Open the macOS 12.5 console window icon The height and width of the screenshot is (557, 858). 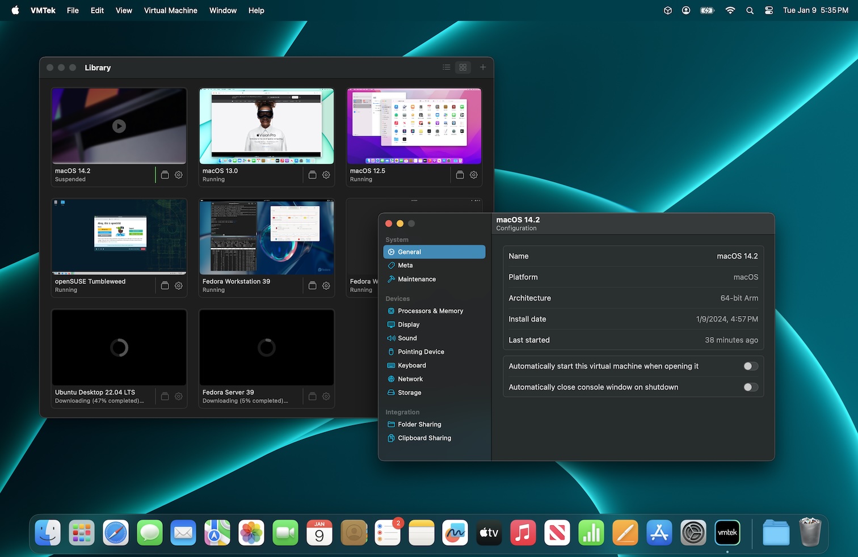tap(460, 175)
